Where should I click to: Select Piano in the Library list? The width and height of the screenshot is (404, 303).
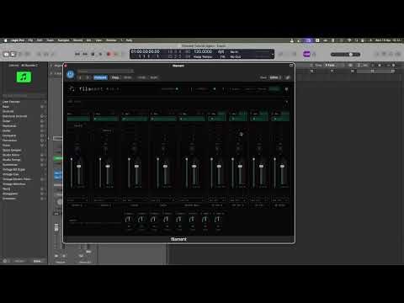coord(24,146)
